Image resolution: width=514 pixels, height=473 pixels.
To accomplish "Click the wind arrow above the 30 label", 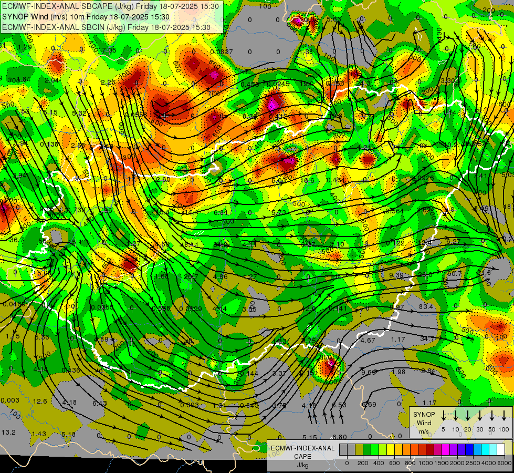I will tap(479, 416).
